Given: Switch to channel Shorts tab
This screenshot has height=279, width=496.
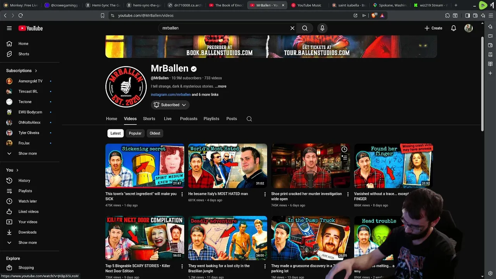Looking at the screenshot, I should click(149, 119).
